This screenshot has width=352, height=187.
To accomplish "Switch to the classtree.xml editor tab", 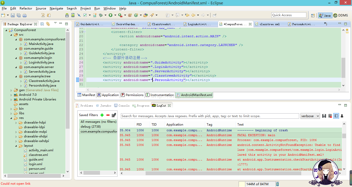I will pos(270,24).
